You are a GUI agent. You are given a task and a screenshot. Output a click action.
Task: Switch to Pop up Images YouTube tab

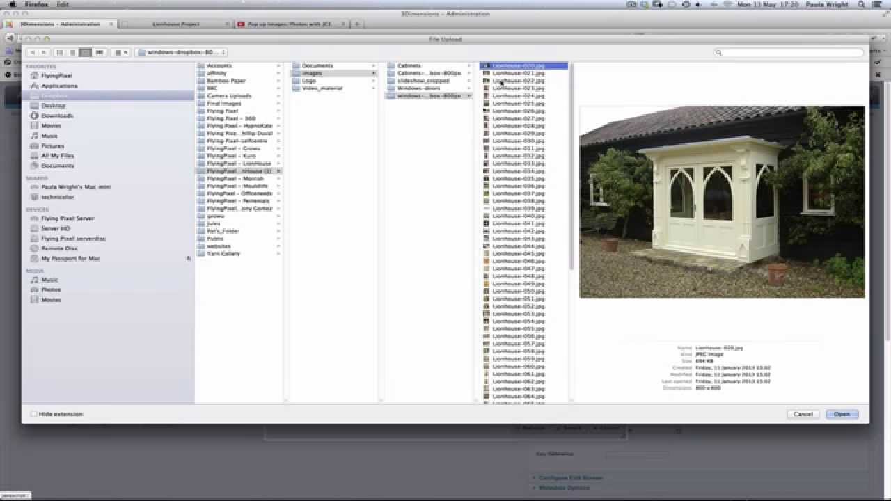pyautogui.click(x=290, y=24)
